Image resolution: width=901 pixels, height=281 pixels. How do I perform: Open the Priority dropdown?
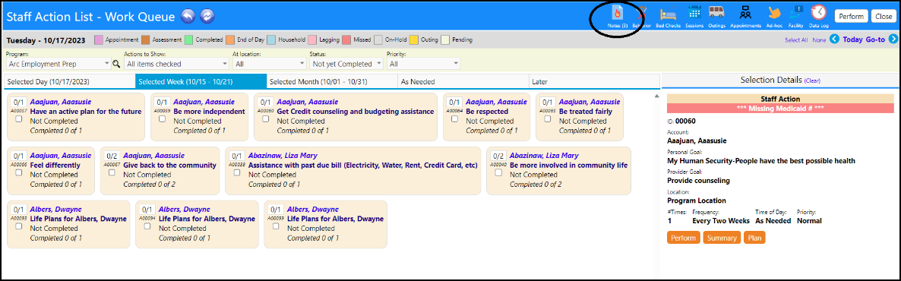[423, 64]
